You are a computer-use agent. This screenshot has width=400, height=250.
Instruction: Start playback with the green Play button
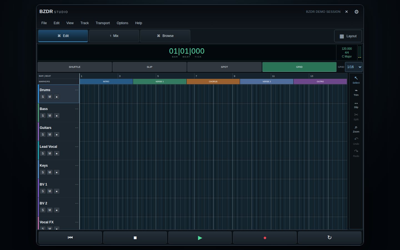click(x=200, y=237)
